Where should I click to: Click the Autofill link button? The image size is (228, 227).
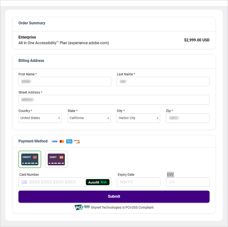tap(97, 182)
